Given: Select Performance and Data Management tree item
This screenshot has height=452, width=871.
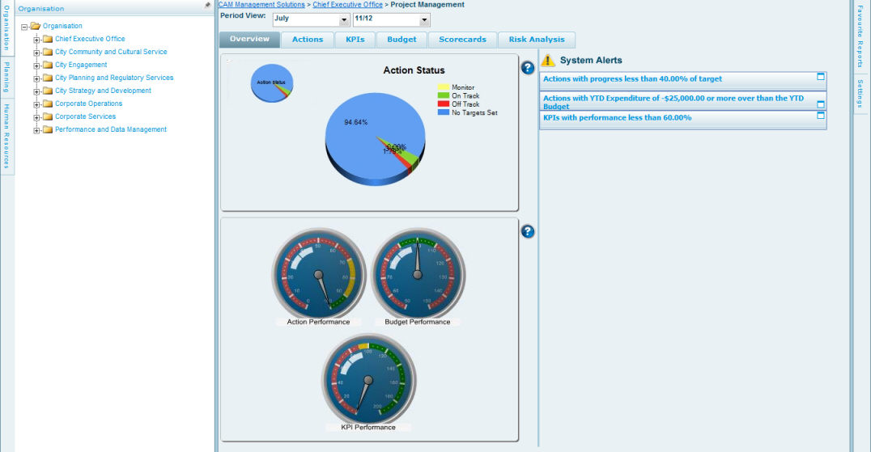Looking at the screenshot, I should click(x=110, y=129).
